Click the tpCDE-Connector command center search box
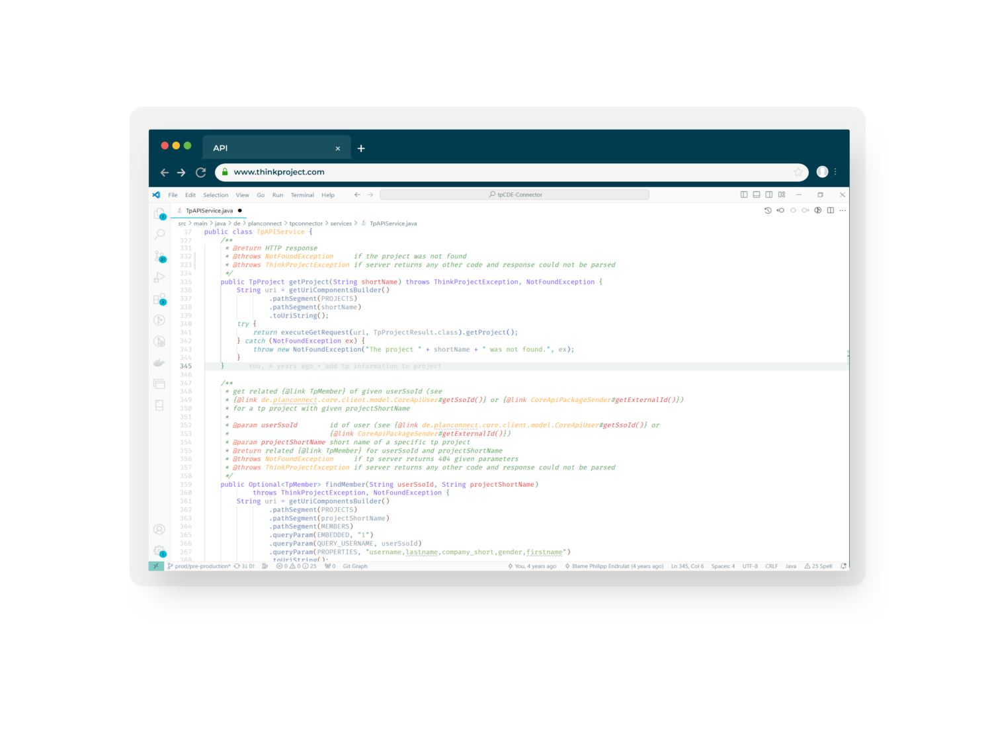Screen dimensions: 992x744 point(515,194)
